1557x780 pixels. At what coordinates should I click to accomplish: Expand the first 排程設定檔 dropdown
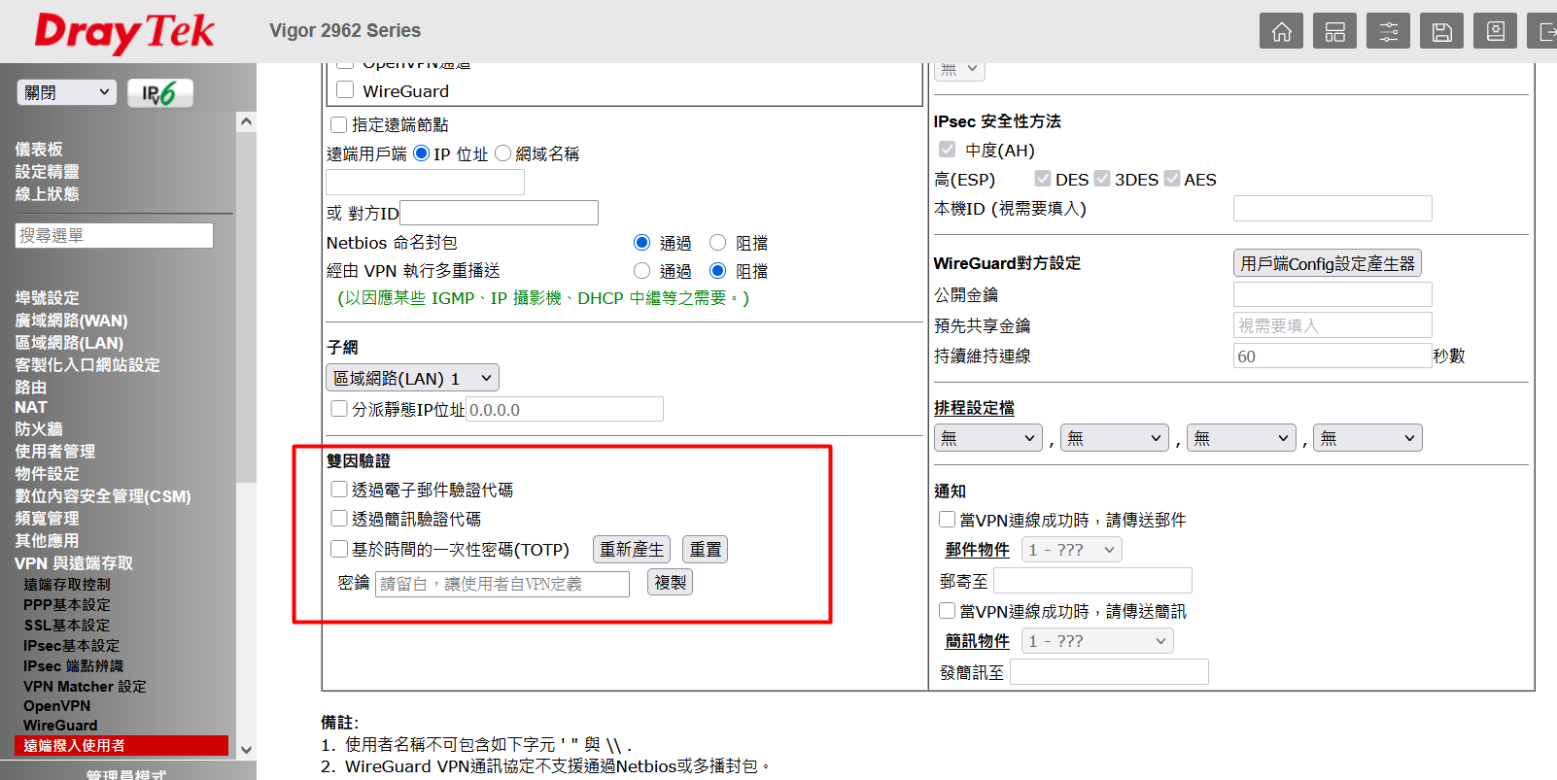[987, 438]
